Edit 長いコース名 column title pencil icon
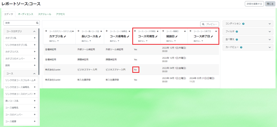This screenshot has width=277, height=127. 100,36
